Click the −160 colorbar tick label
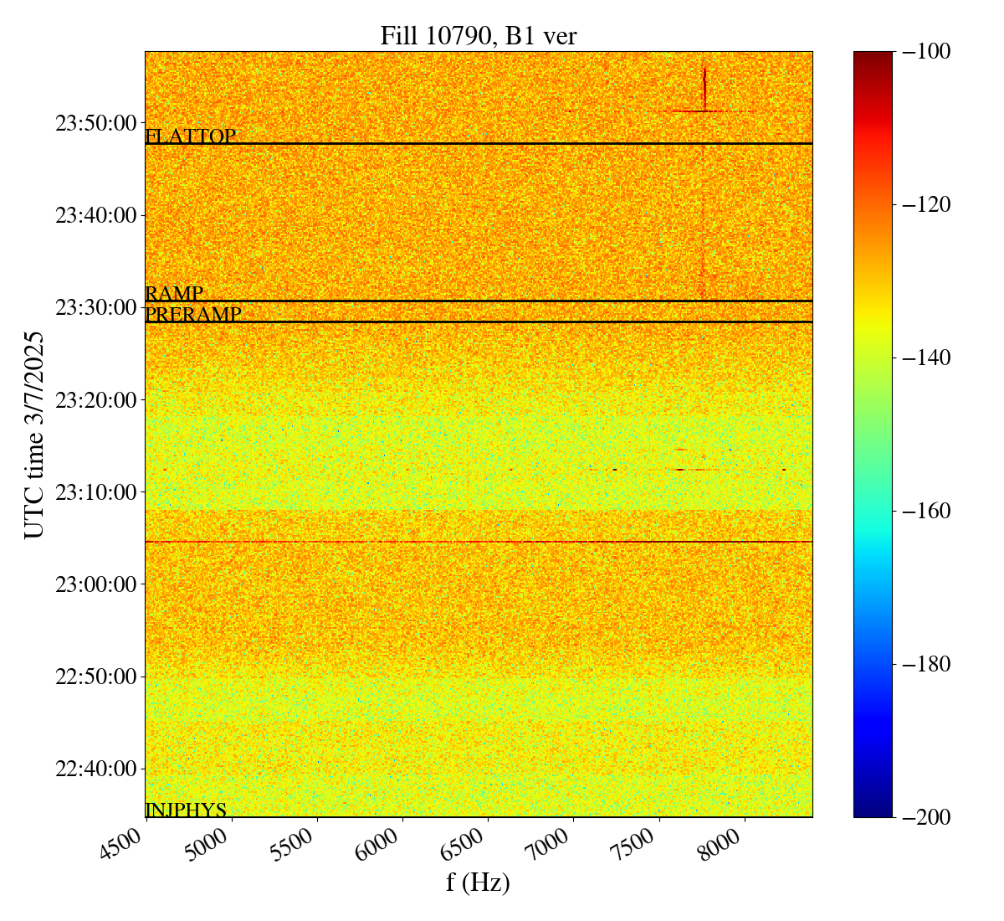The image size is (1004, 921). point(926,511)
